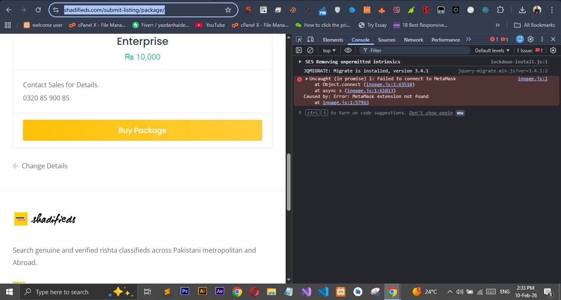Open console settings gear icon
This screenshot has width=561, height=300.
553,50
